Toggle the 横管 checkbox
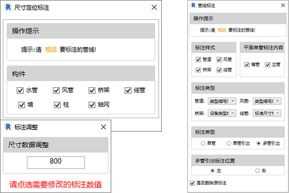 (247, 64)
